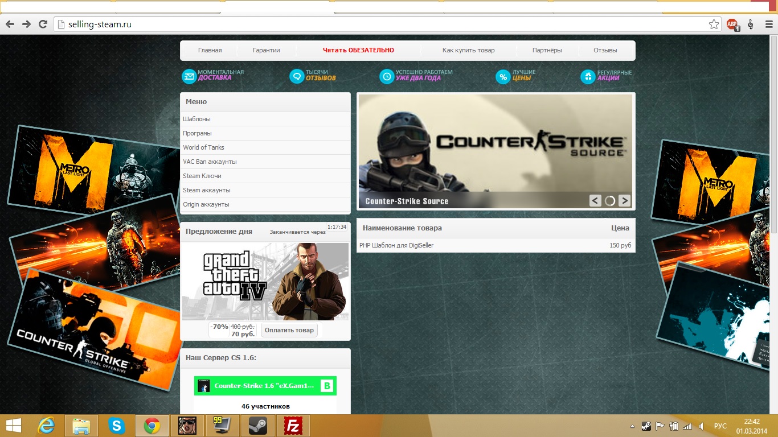Click the Counter-Strike 1.6 server game icon
Screen dimensions: 778x437
[203, 386]
